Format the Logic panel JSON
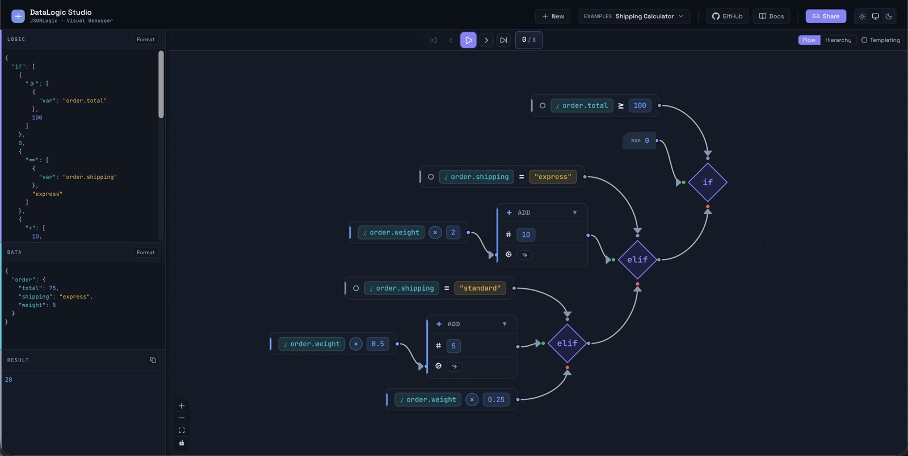This screenshot has height=456, width=908. pyautogui.click(x=145, y=40)
